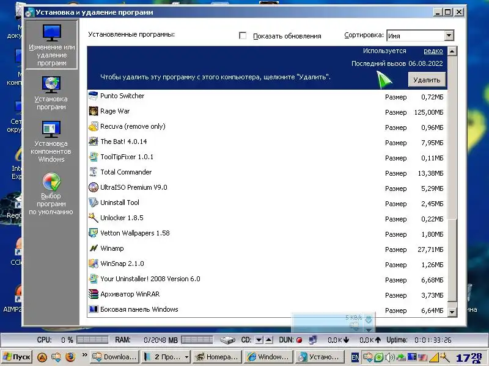Click the Firefox quick launch icon

pyautogui.click(x=70, y=357)
